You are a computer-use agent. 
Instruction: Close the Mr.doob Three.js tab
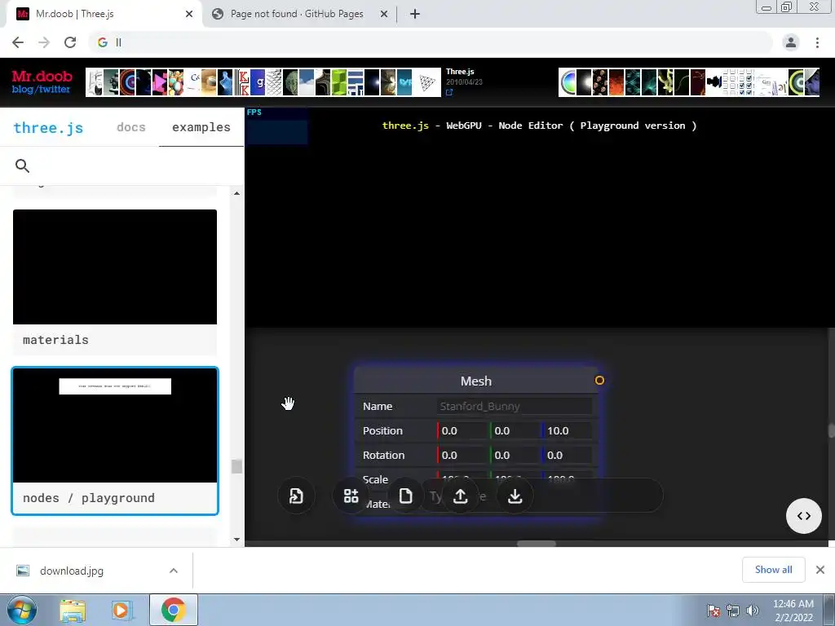click(189, 14)
